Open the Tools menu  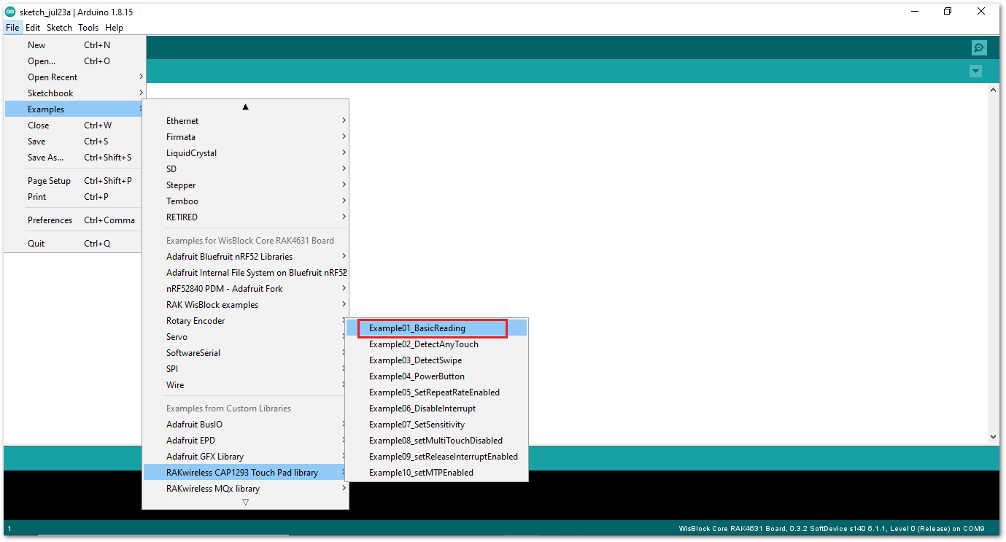[x=88, y=28]
